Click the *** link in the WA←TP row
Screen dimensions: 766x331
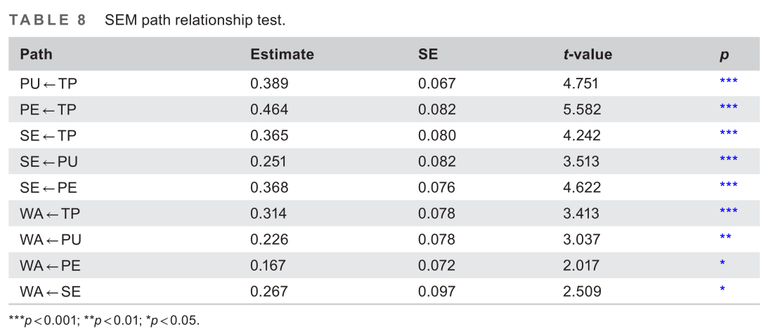[728, 212]
